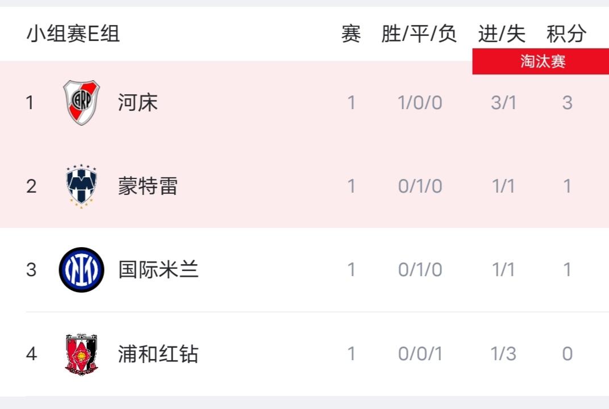Click River Plate's 3/1 goals record

504,103
